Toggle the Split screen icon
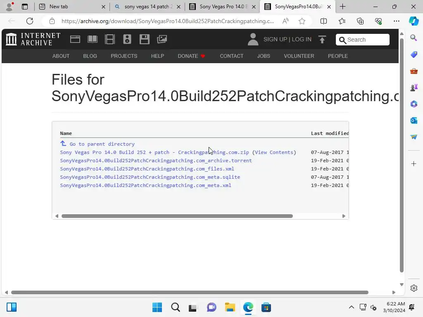This screenshot has height=317, width=423. point(323,21)
